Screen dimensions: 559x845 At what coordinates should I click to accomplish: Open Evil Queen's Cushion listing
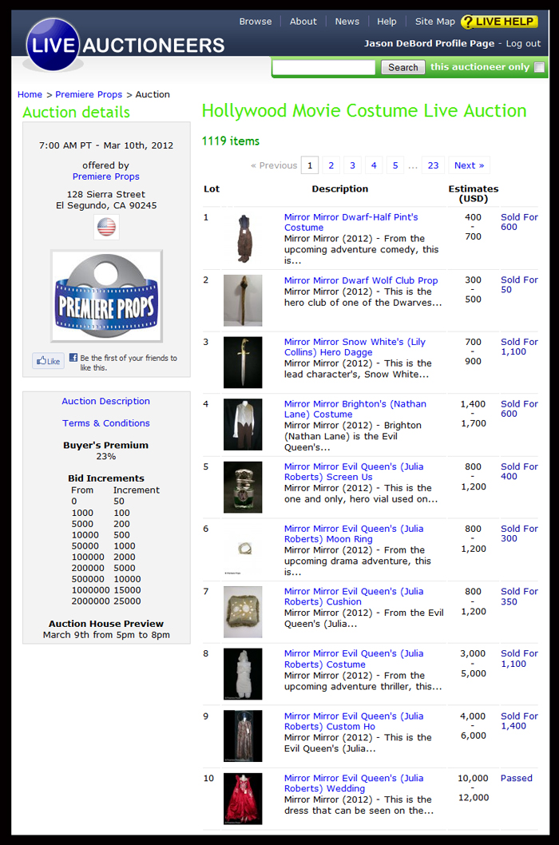pyautogui.click(x=354, y=596)
